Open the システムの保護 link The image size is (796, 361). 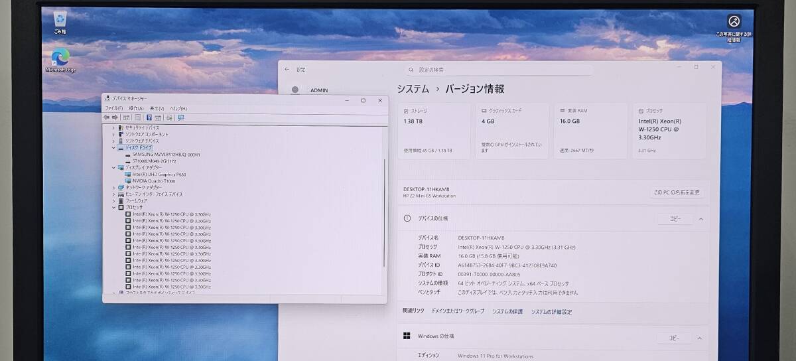tap(507, 311)
